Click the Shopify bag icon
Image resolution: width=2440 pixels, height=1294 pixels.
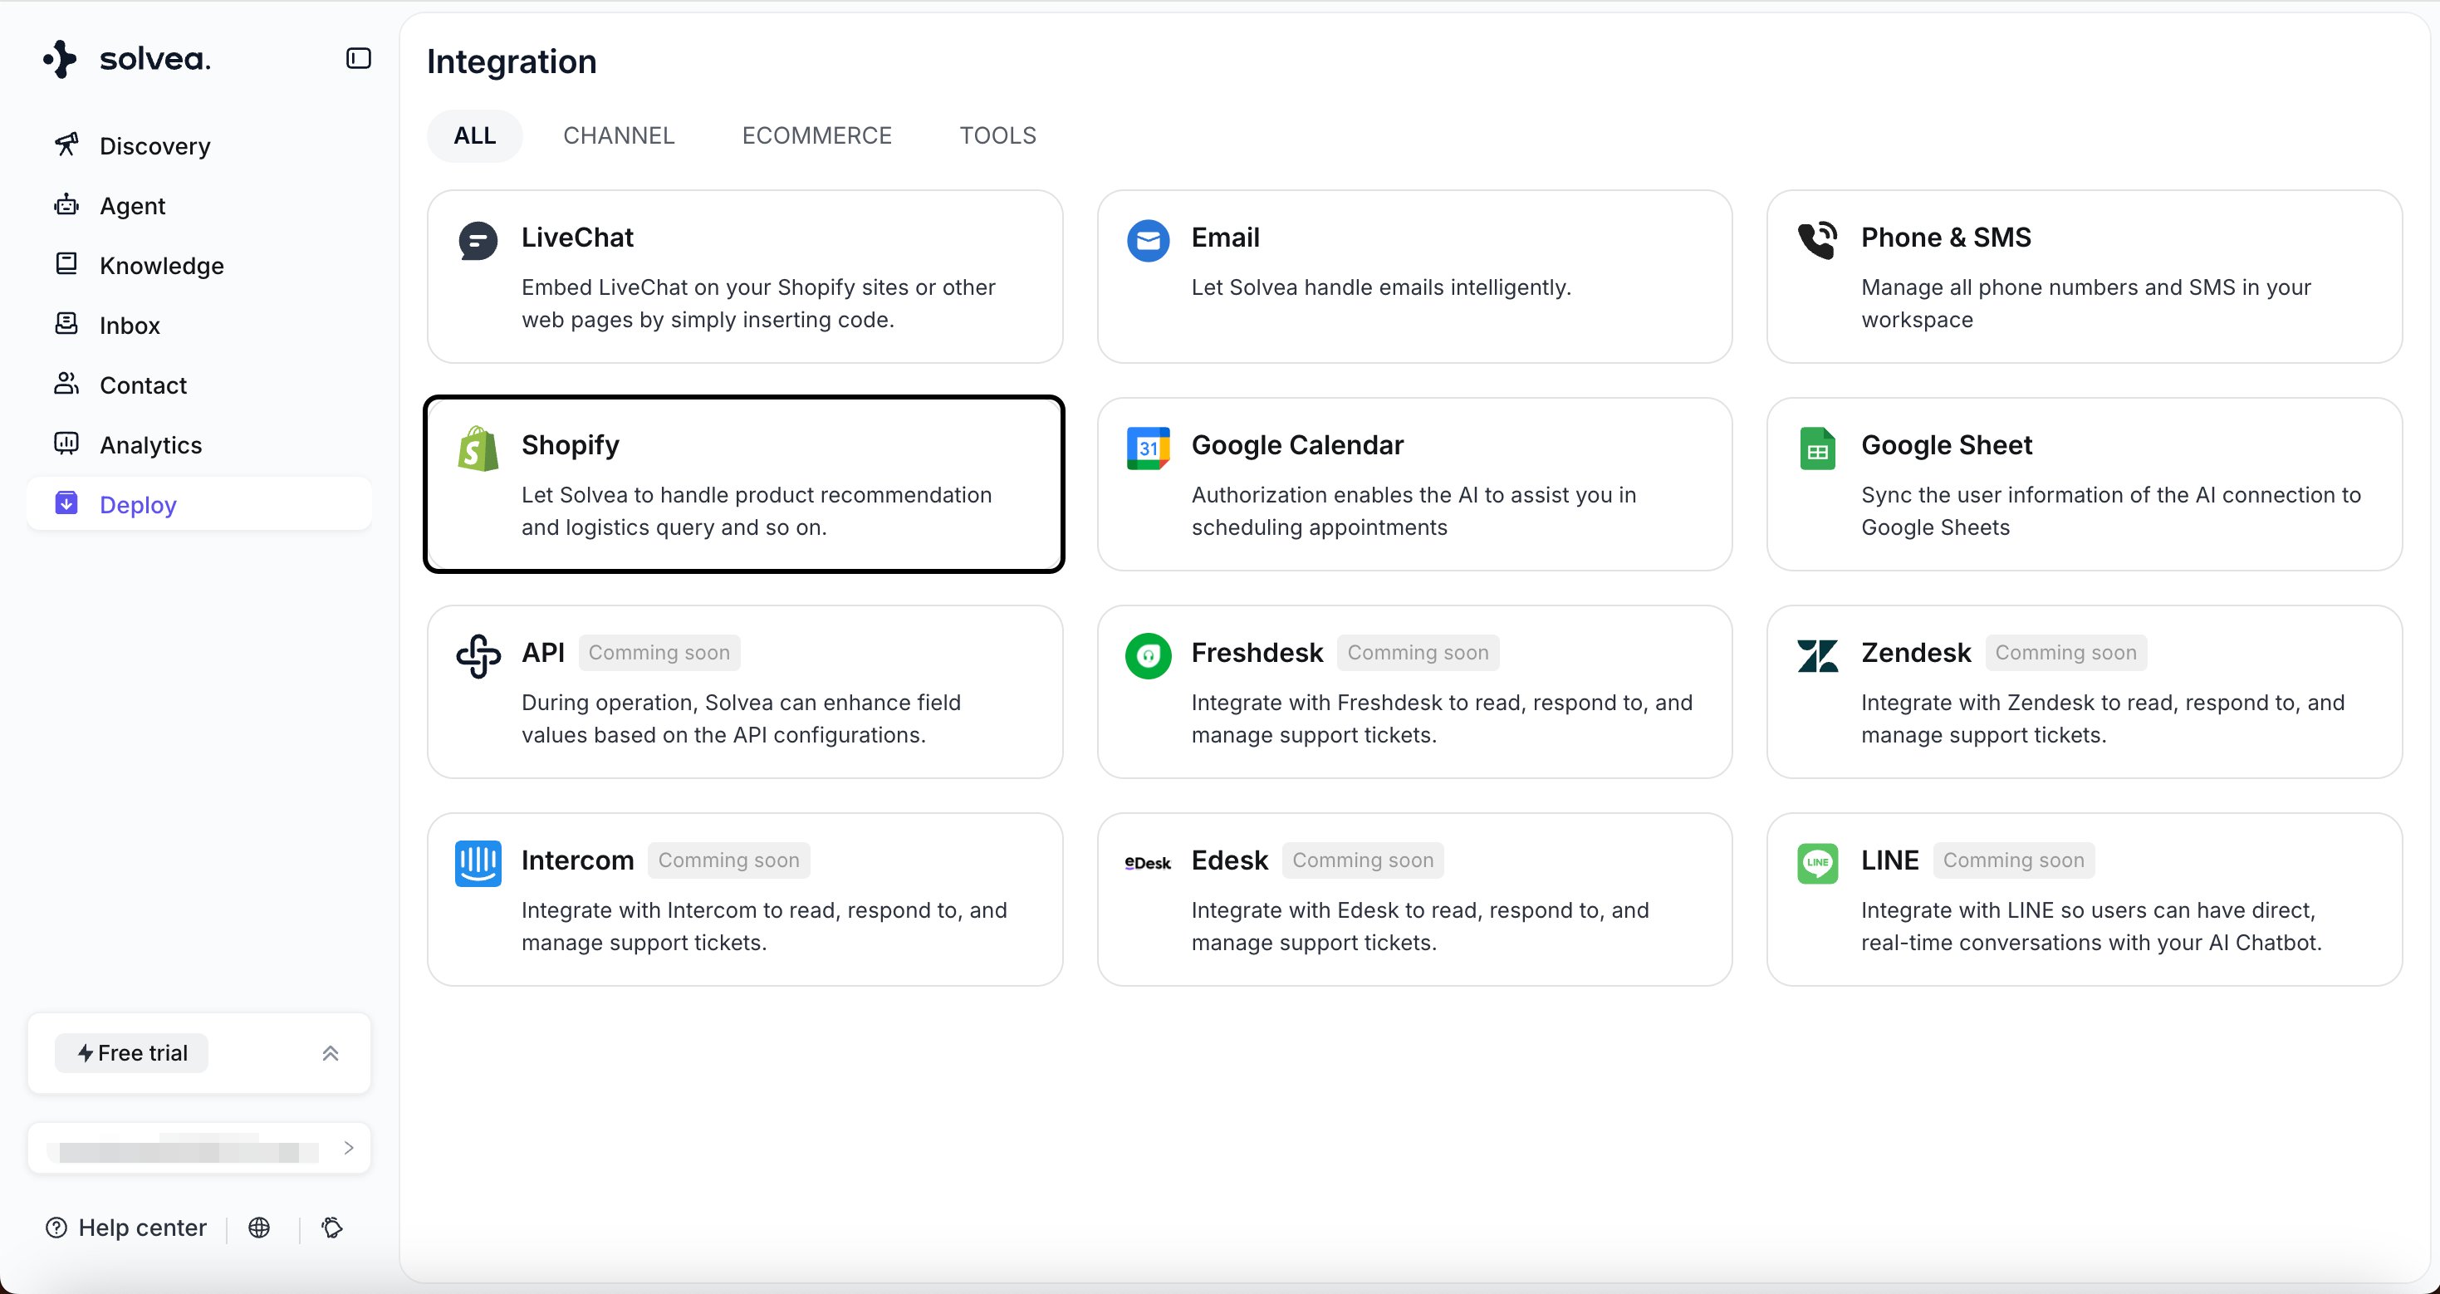coord(478,448)
